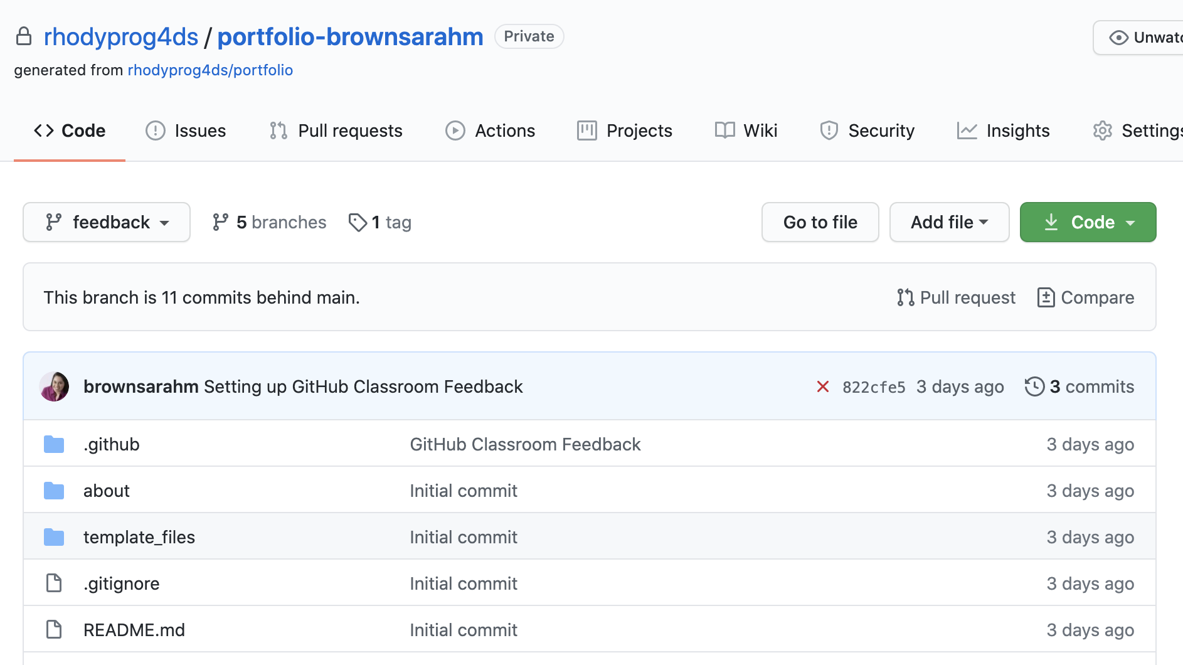Expand the Add file dropdown
1183x665 pixels.
coord(949,222)
